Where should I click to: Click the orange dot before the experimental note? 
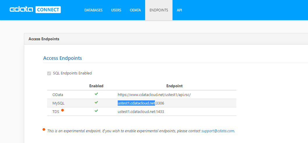(44, 129)
